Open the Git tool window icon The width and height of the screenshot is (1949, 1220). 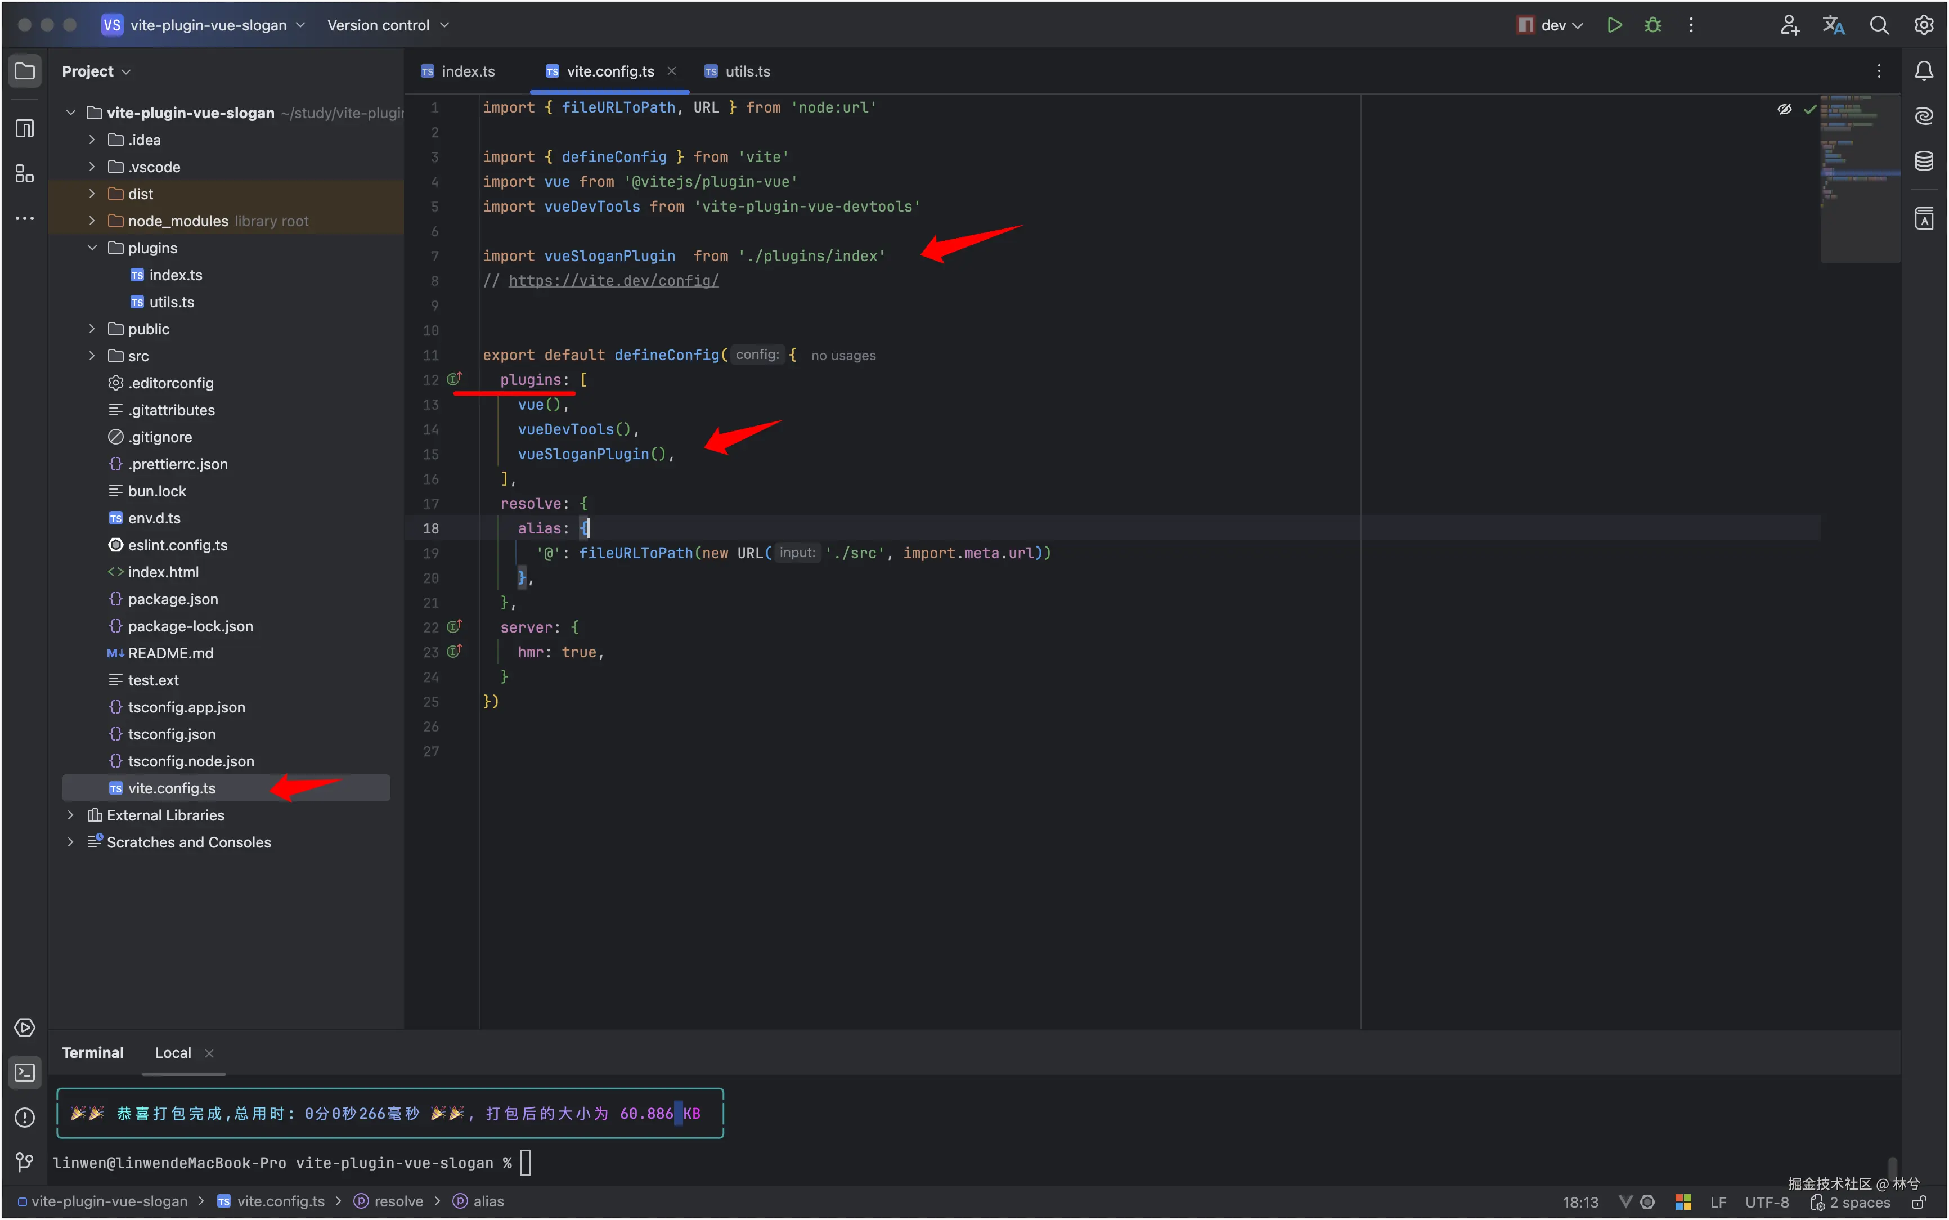(x=25, y=1162)
